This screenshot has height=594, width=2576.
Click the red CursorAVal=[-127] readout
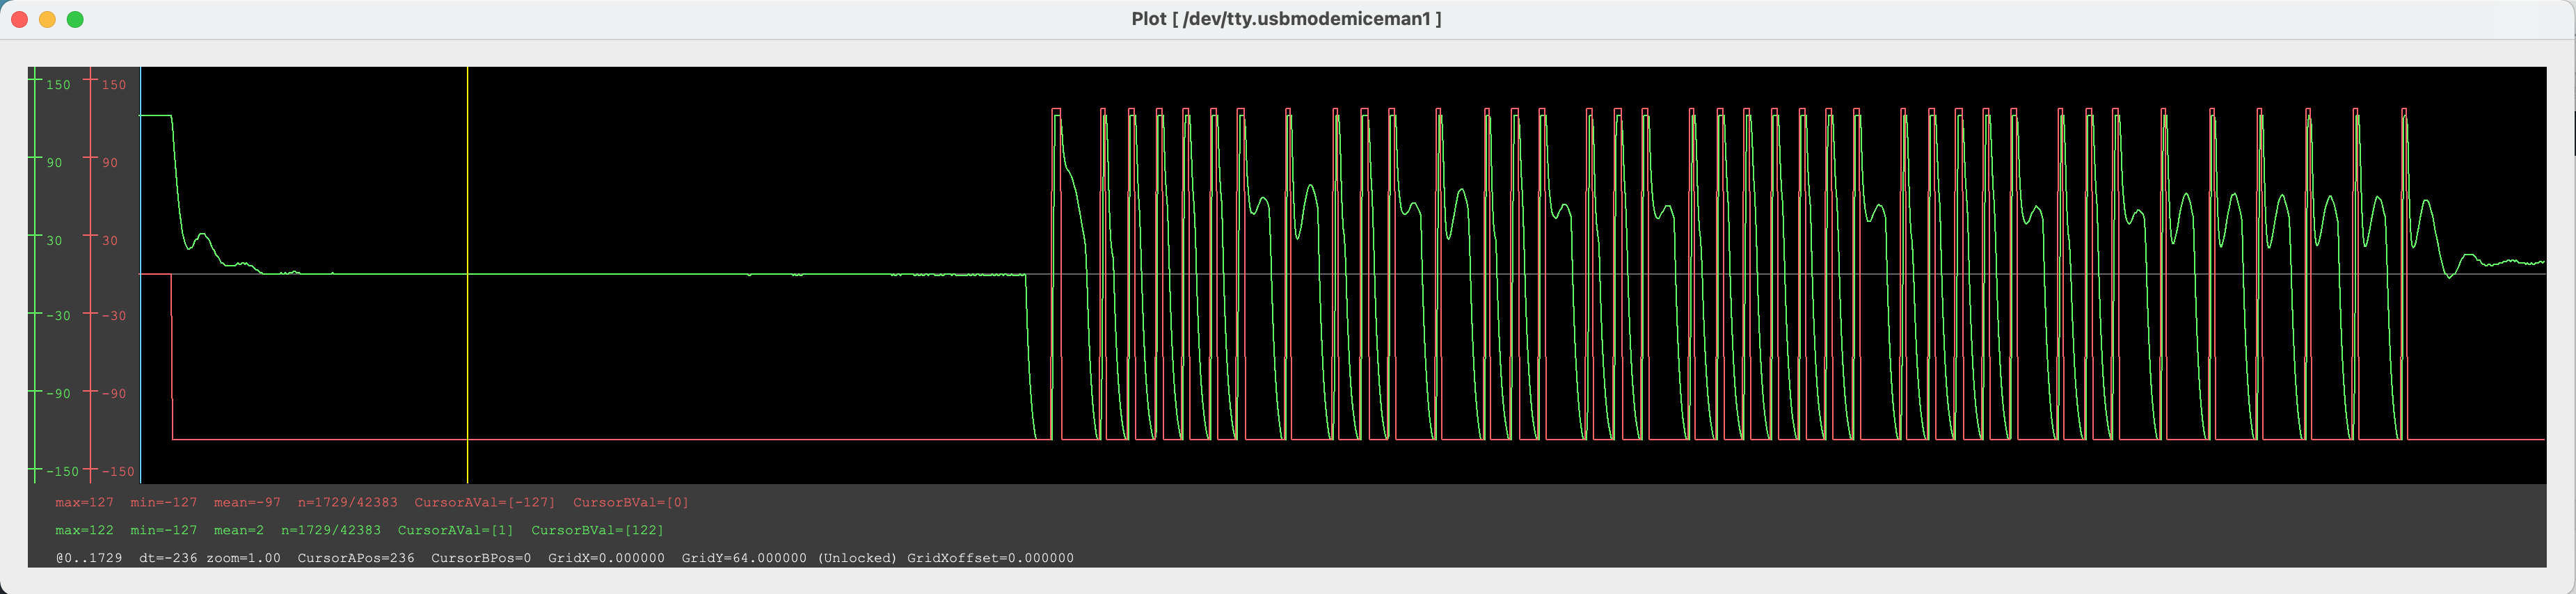(x=485, y=503)
